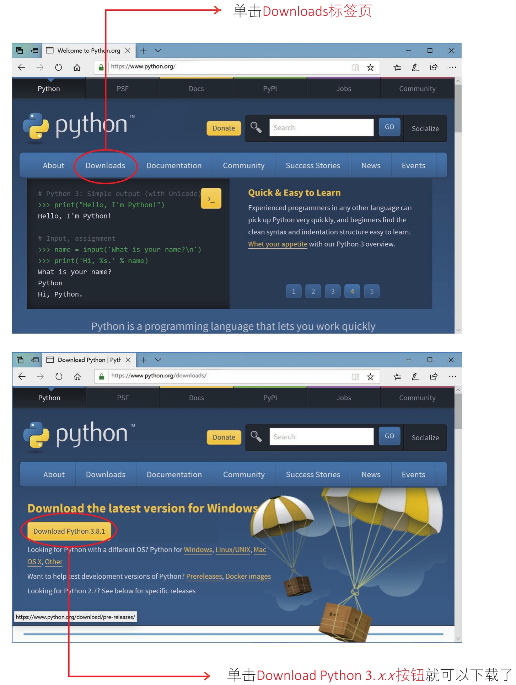
Task: Close the Welcome to Python.org tab
Action: tap(128, 51)
